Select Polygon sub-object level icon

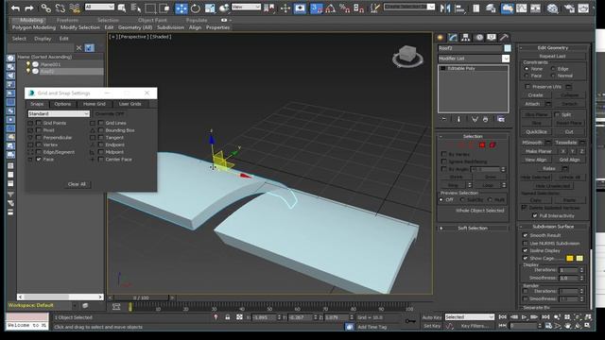(x=482, y=144)
